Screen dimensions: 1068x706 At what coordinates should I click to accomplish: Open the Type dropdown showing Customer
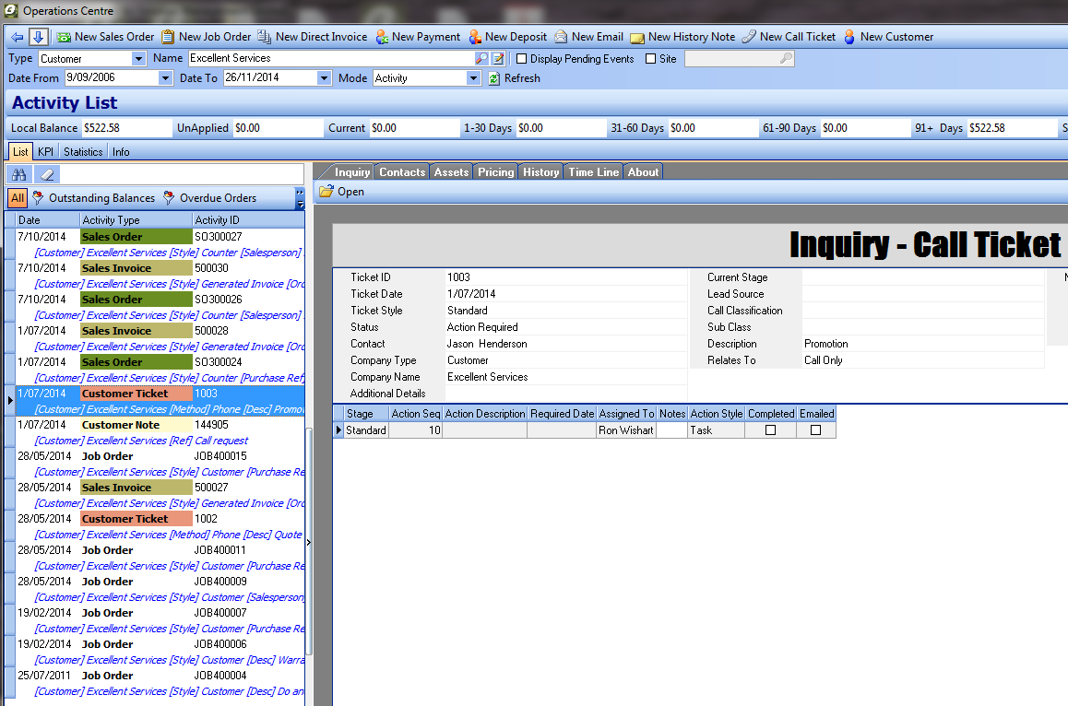point(139,59)
